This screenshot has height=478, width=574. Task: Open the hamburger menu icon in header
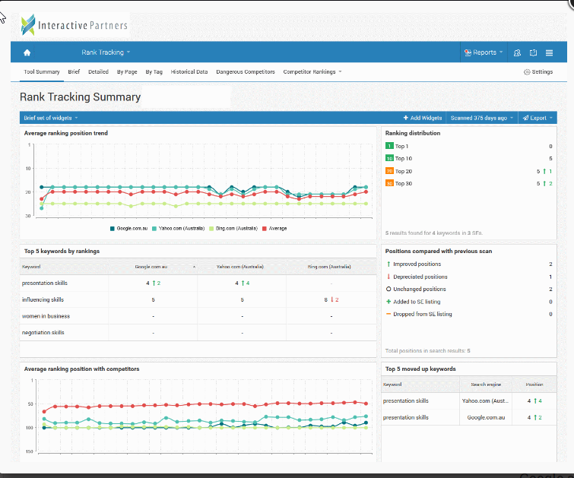coord(549,52)
